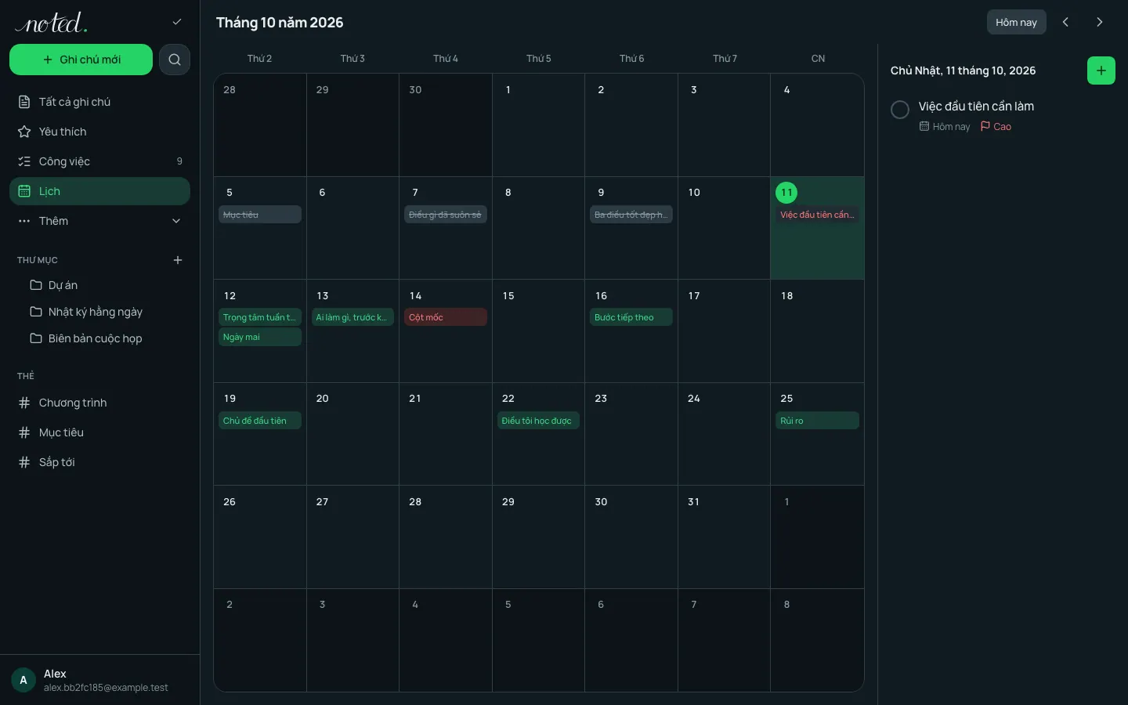Image resolution: width=1128 pixels, height=705 pixels.
Task: Go to previous month with left arrow
Action: coord(1065,22)
